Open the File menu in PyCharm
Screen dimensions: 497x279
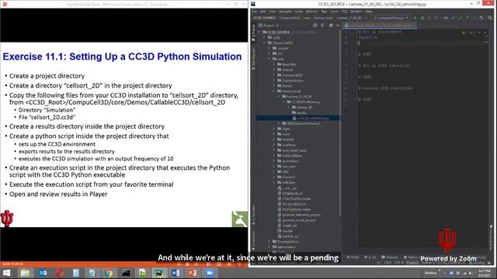(x=255, y=12)
